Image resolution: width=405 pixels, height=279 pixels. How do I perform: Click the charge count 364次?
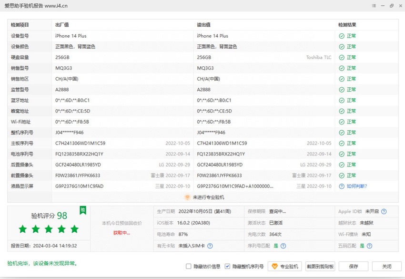(275, 234)
